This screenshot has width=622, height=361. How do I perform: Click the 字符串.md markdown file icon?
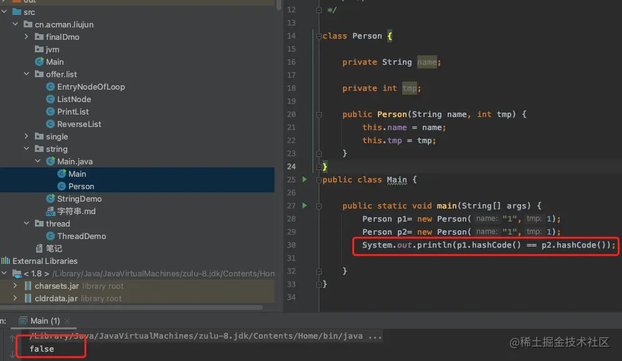click(x=50, y=211)
